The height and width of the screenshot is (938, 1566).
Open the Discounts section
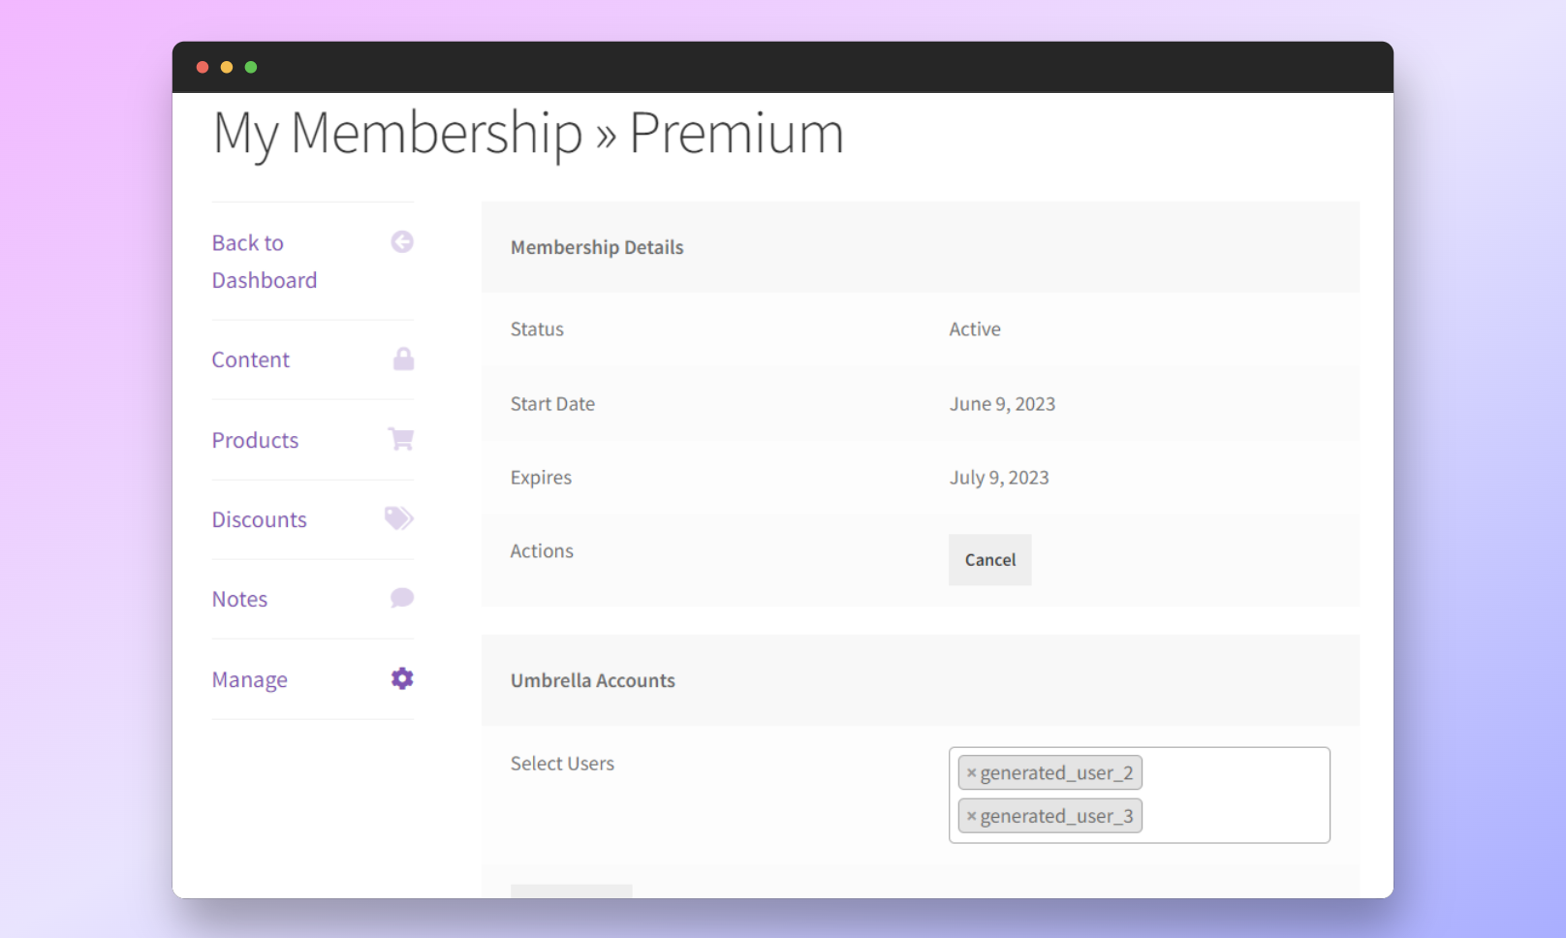(x=259, y=519)
